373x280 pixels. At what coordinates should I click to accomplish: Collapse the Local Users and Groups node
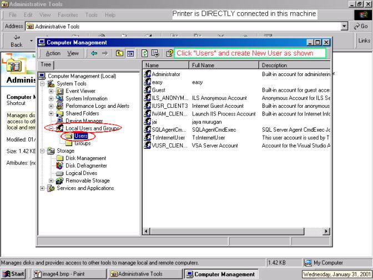pyautogui.click(x=51, y=128)
